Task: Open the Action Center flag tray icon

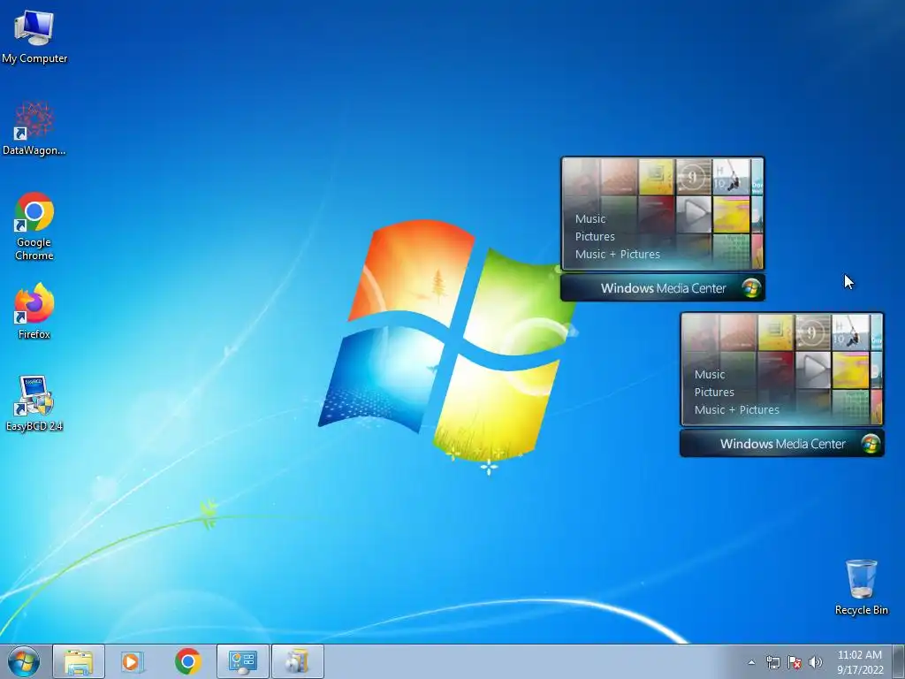Action: [795, 662]
